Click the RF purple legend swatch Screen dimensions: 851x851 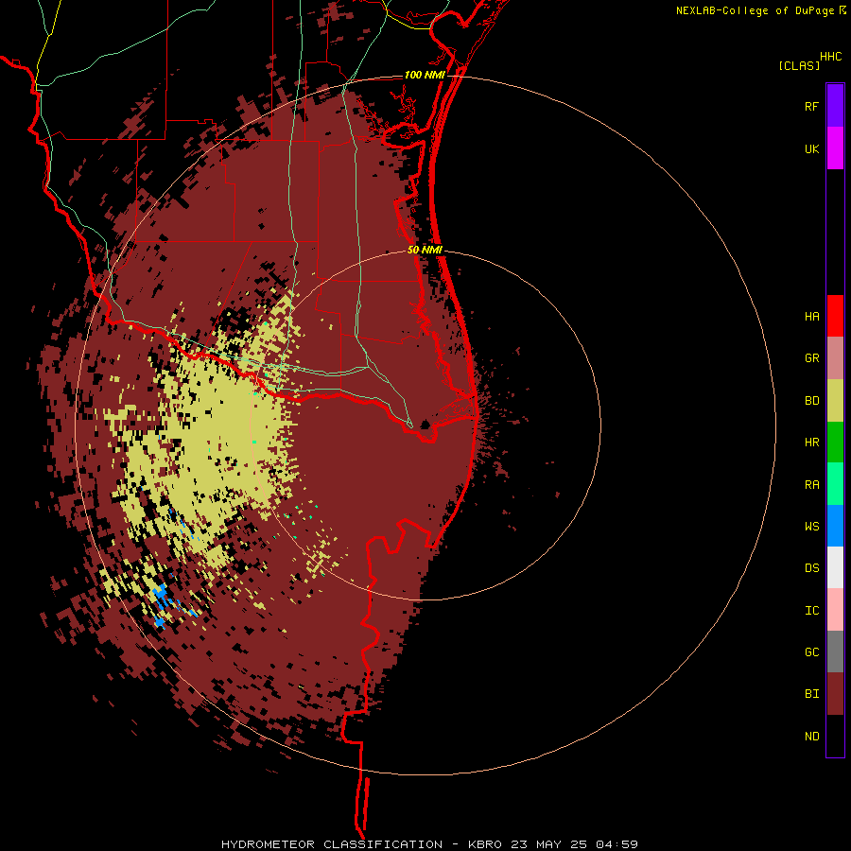(x=835, y=105)
